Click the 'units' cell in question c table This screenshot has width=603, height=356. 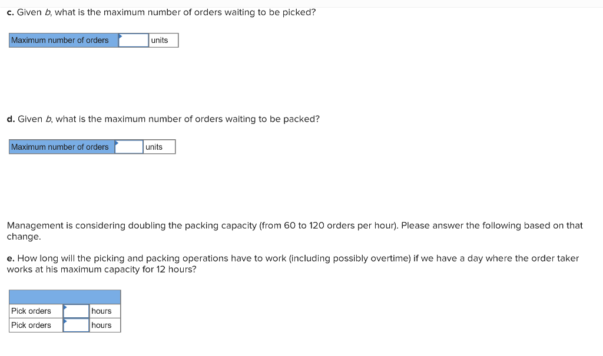pyautogui.click(x=163, y=41)
